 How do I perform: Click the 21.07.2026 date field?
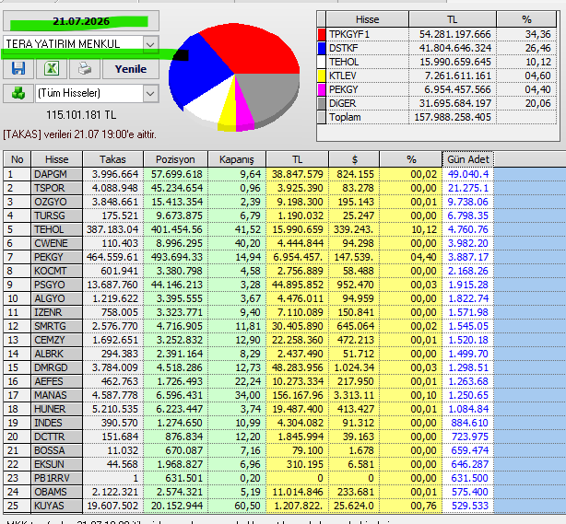81,21
